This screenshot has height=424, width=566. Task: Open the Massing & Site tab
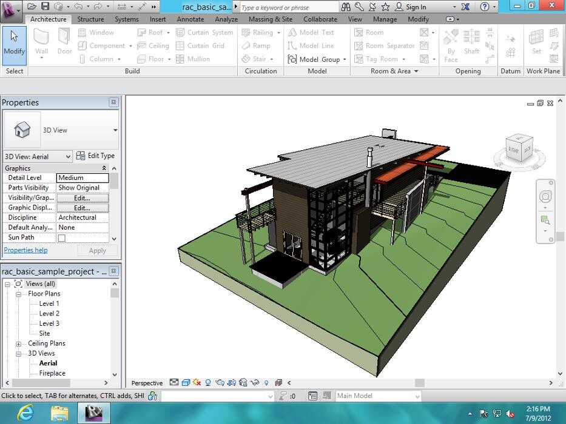[x=270, y=19]
